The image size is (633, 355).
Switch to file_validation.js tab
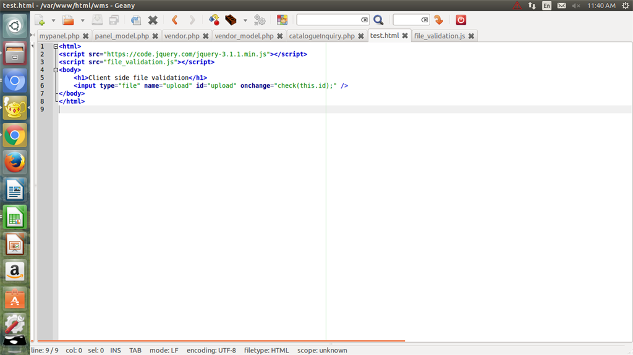pyautogui.click(x=440, y=36)
